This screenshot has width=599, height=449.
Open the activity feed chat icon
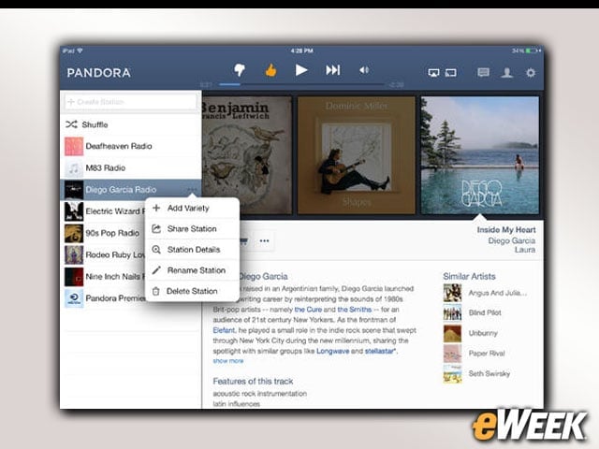tap(483, 72)
